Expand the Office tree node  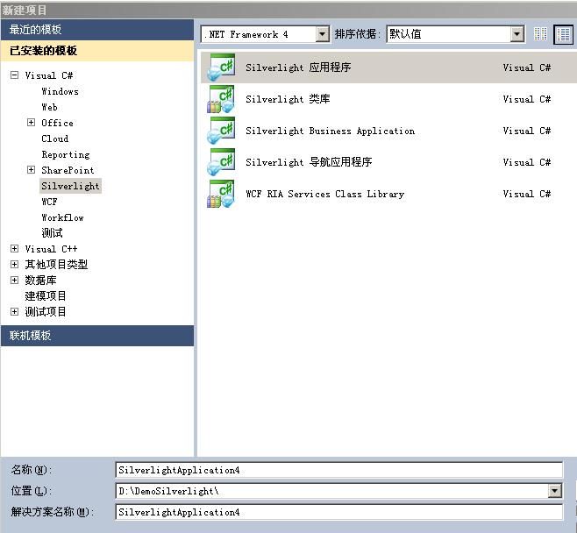32,123
